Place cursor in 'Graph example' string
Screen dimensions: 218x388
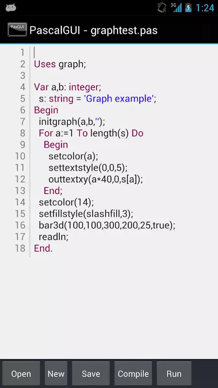pos(119,99)
